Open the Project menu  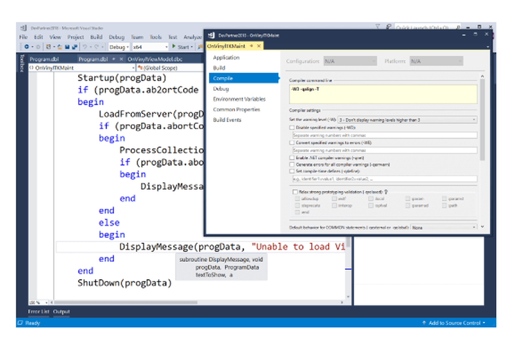(x=76, y=37)
